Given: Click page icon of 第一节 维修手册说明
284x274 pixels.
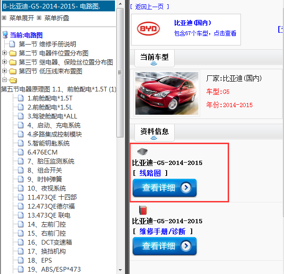Looking at the screenshot, I should (12, 44).
